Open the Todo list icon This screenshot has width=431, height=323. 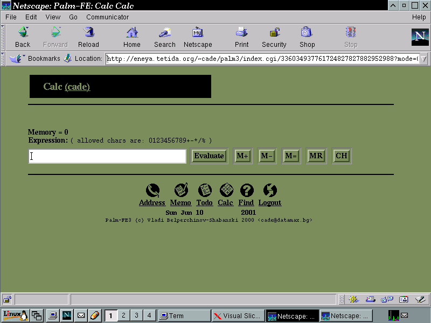[x=204, y=190]
